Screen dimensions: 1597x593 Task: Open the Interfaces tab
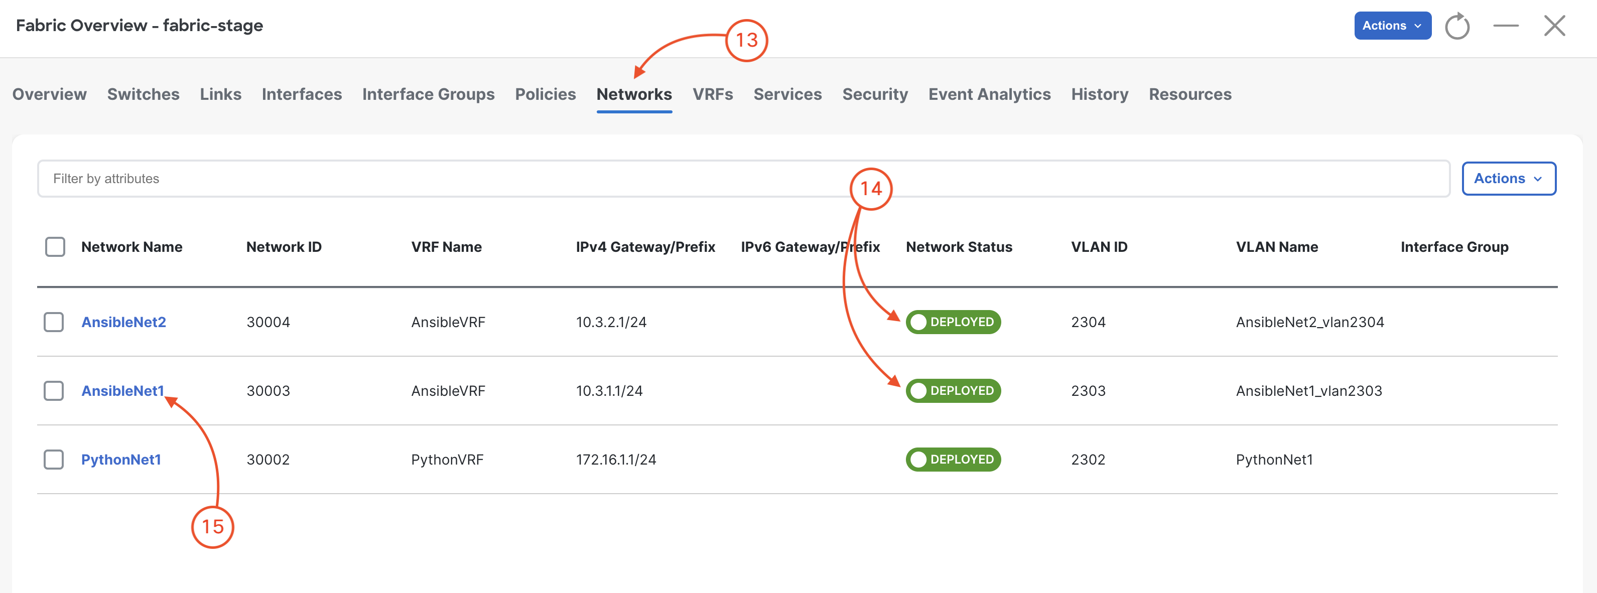[x=302, y=94]
